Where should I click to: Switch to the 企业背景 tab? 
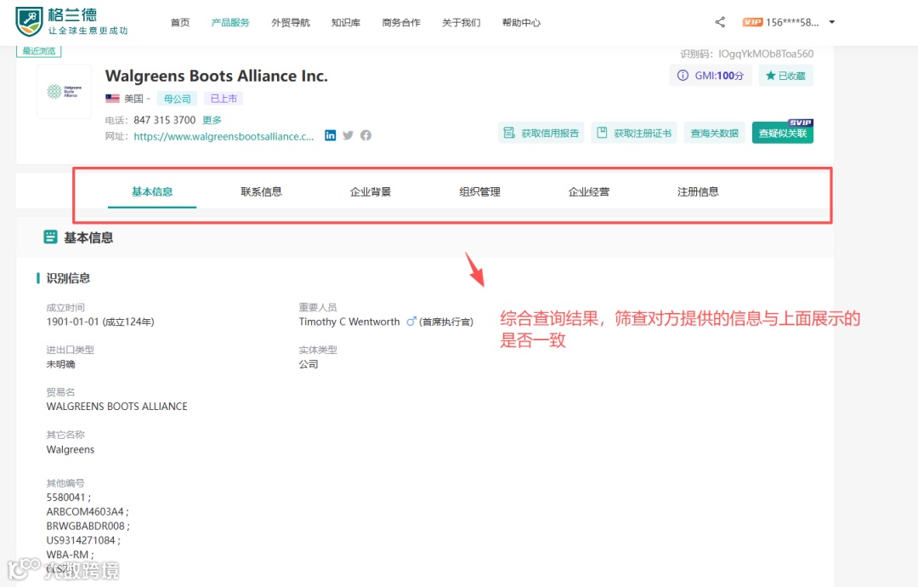[x=370, y=191]
